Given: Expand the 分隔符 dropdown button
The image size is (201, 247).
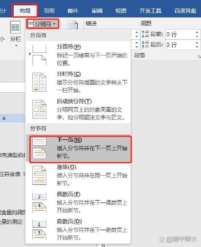Looking at the screenshot, I should (x=43, y=24).
